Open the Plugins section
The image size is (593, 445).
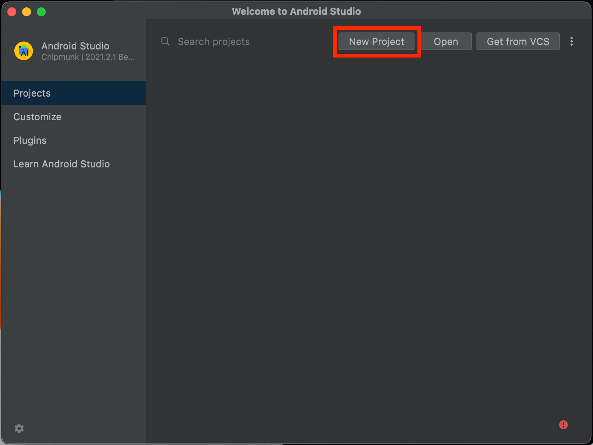click(74, 140)
